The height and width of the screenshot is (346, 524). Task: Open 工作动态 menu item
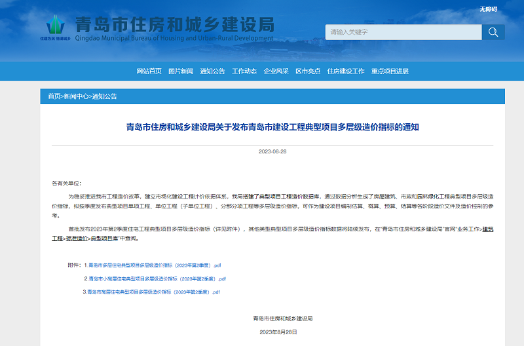(x=244, y=71)
